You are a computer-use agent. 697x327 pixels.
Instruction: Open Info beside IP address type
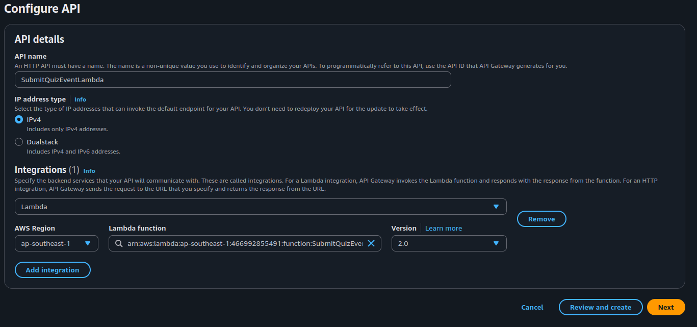click(x=80, y=99)
